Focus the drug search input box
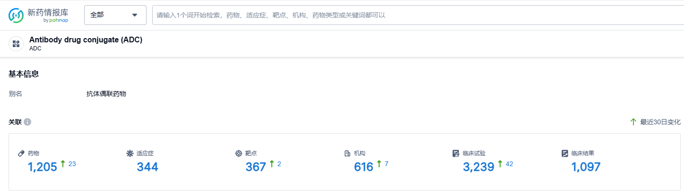Screen dimensions: 684x192 point(418,15)
